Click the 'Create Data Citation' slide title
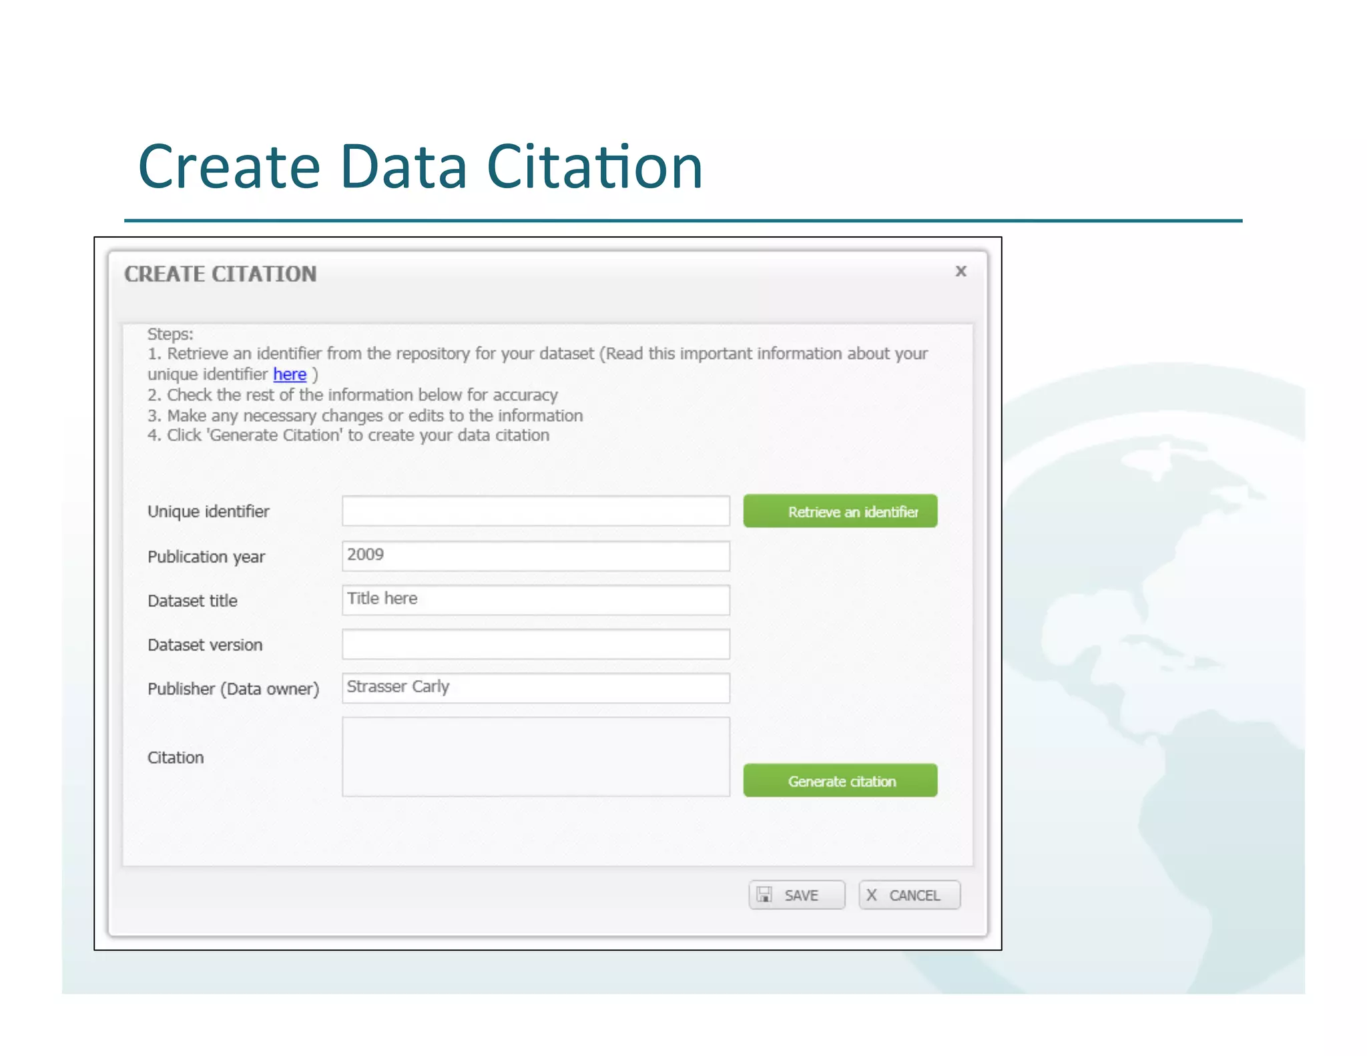1367x1056 pixels. 421,167
